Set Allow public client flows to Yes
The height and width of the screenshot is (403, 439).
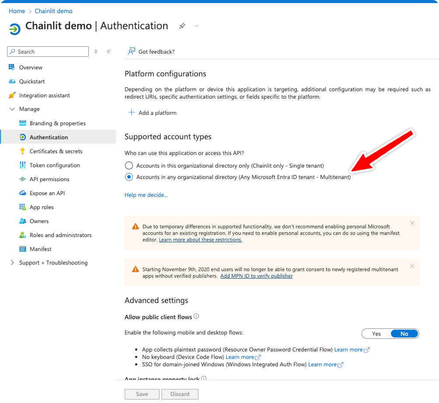tap(376, 334)
